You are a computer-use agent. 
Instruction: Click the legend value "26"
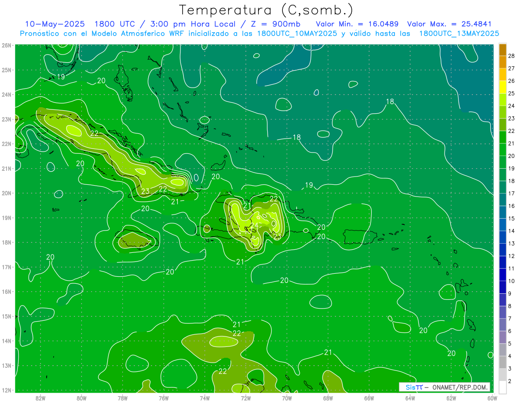point(512,81)
